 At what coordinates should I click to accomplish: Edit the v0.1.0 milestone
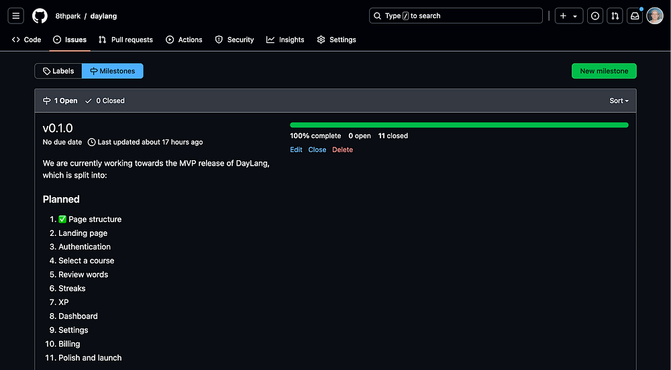[296, 149]
